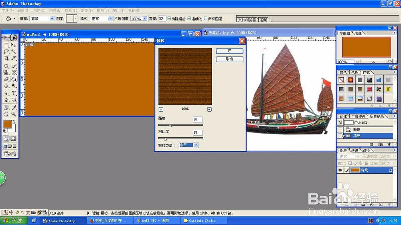The width and height of the screenshot is (401, 225).
Task: Toggle the anti-alias (消除锯齿) checkbox
Action: (169, 18)
